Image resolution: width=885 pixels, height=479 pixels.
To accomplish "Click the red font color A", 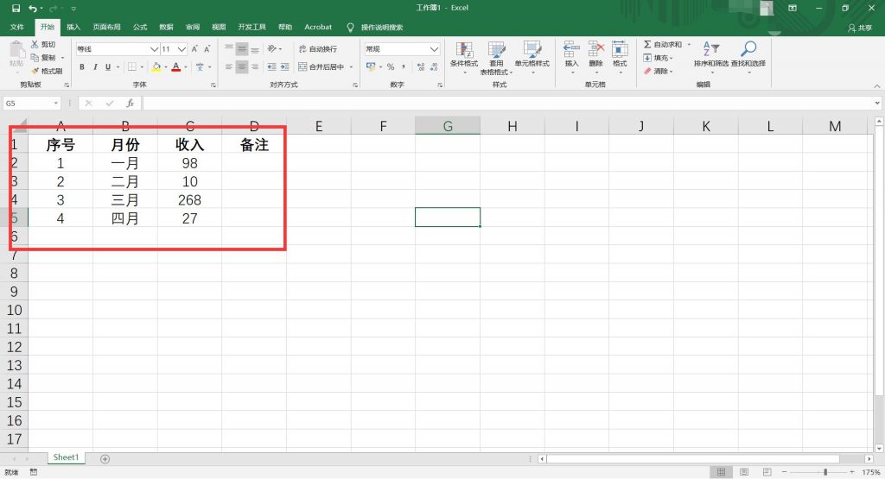I will [176, 67].
